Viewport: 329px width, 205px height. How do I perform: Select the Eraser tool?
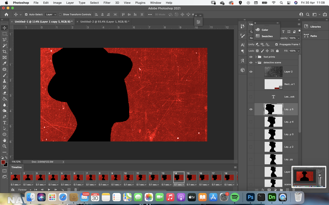pos(5,93)
